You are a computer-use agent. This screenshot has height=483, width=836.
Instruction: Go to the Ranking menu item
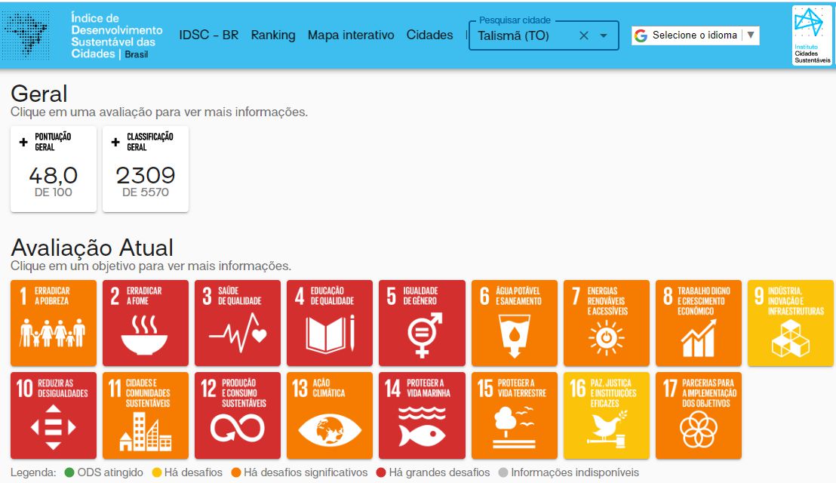273,35
